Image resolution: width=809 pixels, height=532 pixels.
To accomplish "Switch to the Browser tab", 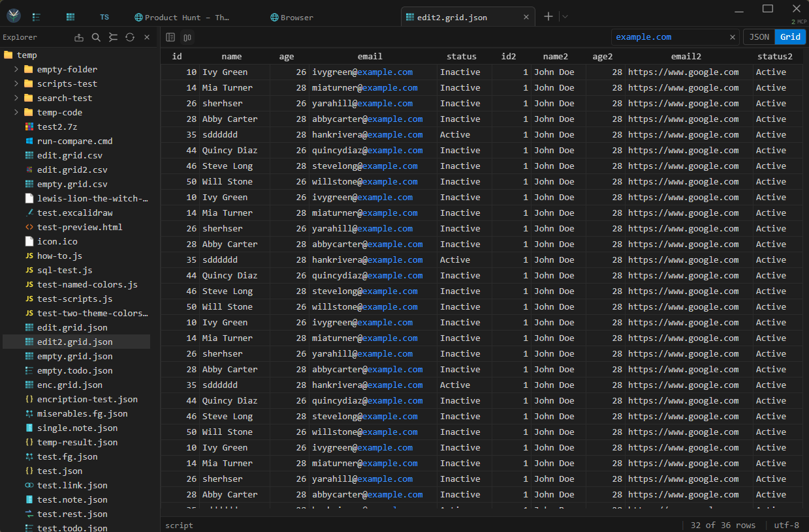I will [292, 18].
